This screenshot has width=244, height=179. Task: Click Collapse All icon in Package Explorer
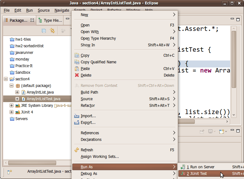(44, 31)
